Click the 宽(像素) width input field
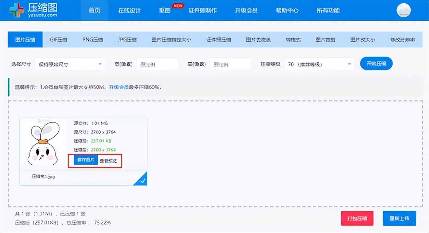429x233 pixels. 158,64
